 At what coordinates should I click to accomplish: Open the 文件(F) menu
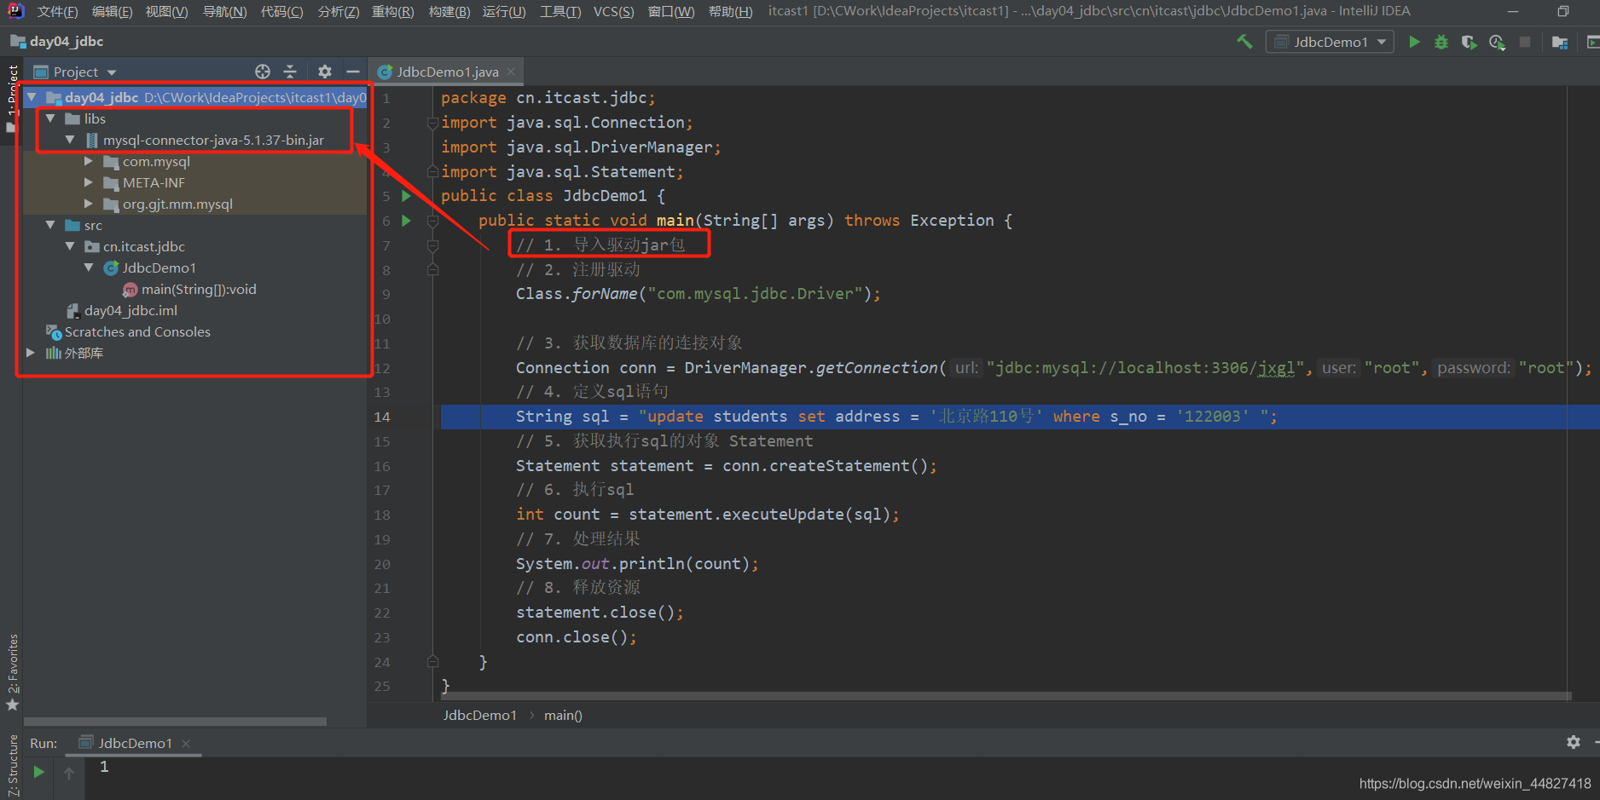point(57,11)
